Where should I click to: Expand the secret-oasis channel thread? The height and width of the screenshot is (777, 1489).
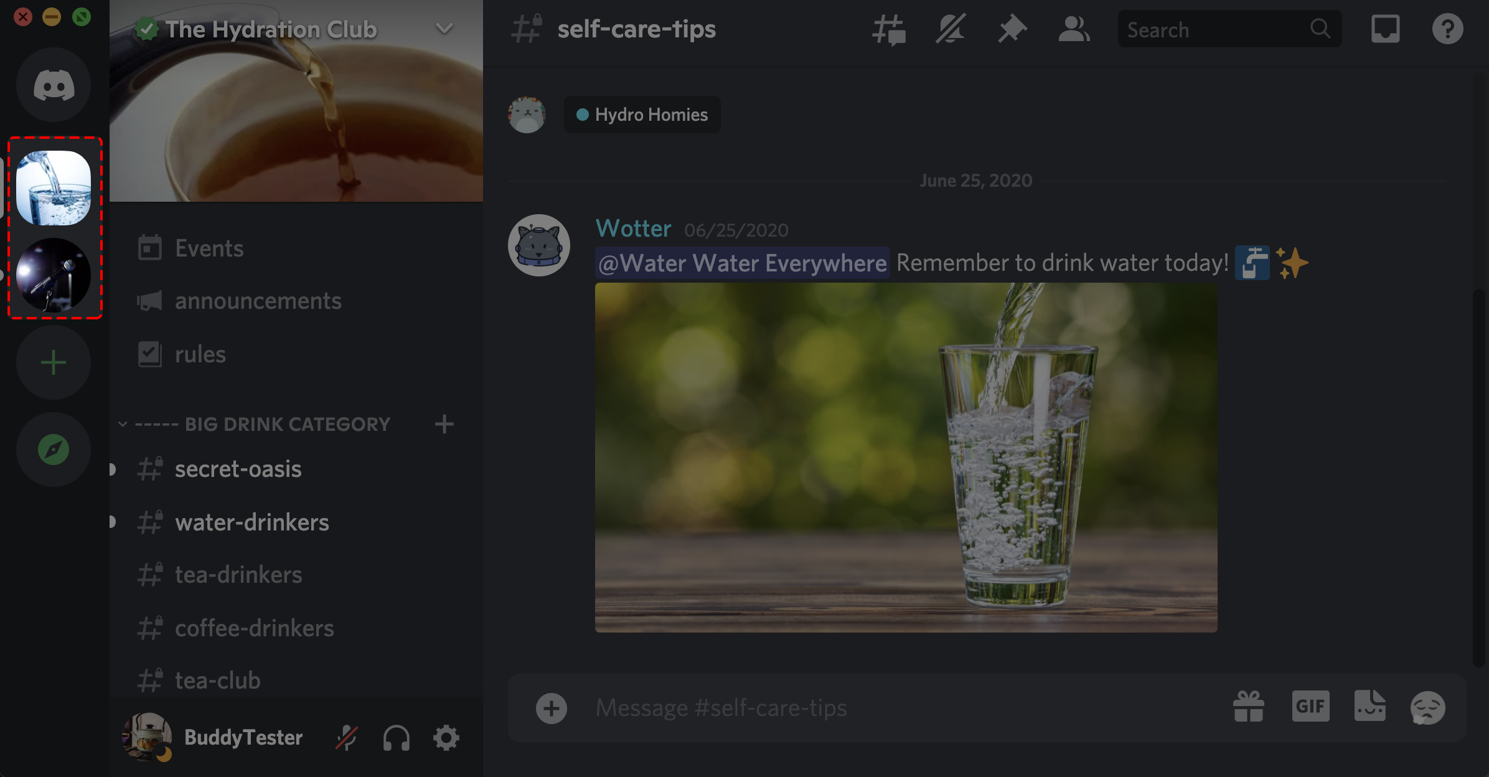(x=115, y=468)
